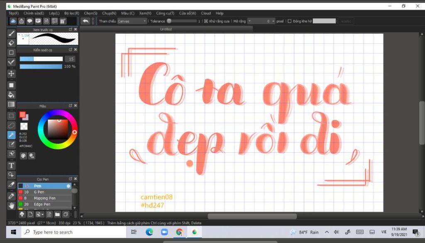Click the new brush page icon
Viewport: 425px width, 243px height.
(x=30, y=214)
